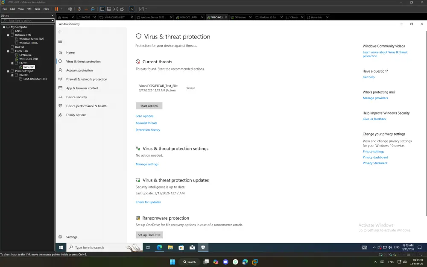Open the library search filter dropdown
This screenshot has height=267, width=427.
point(53,21)
